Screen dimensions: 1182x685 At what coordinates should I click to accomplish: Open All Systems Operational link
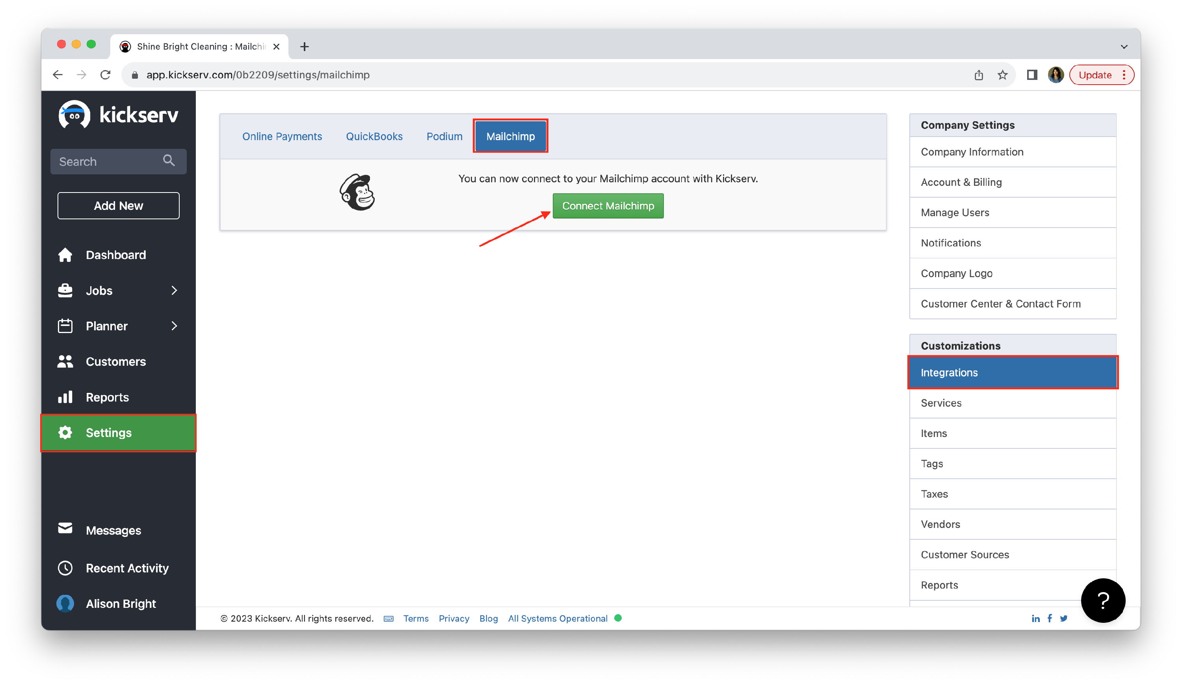pyautogui.click(x=557, y=618)
